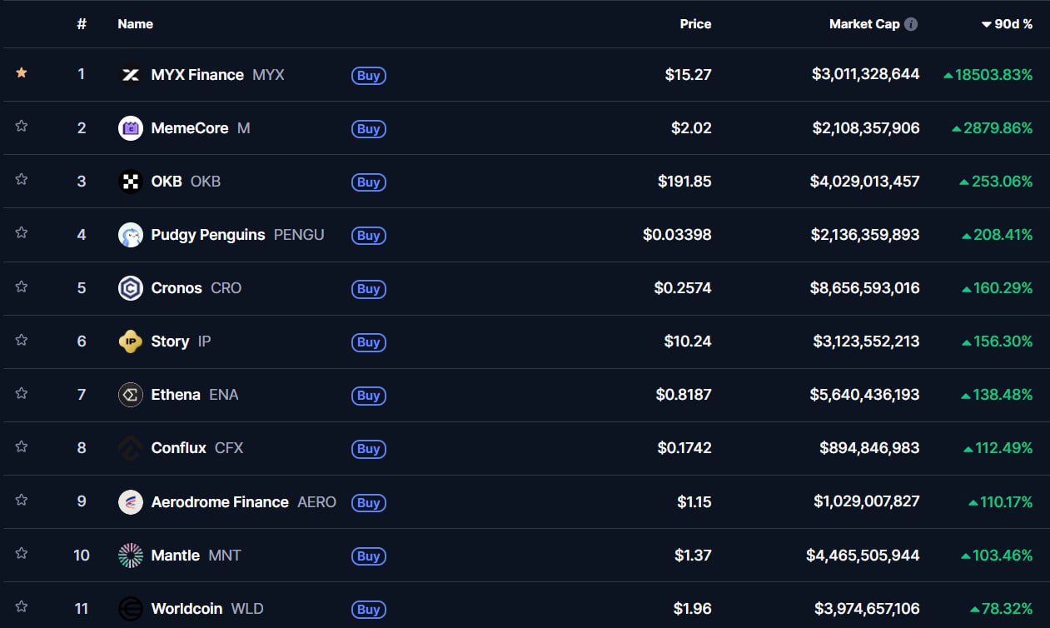Image resolution: width=1050 pixels, height=628 pixels.
Task: Sort by the # rank column header
Action: click(x=81, y=24)
